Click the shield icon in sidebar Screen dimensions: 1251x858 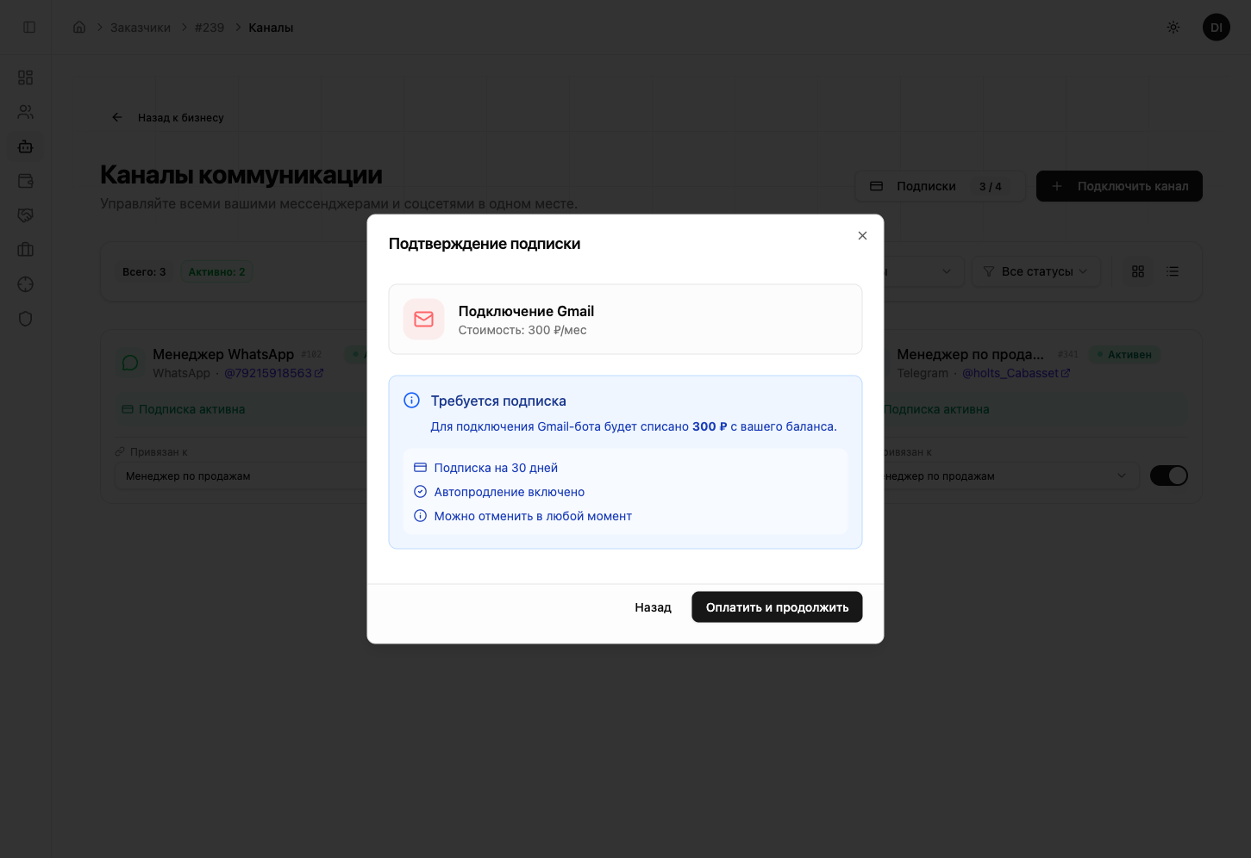[x=26, y=319]
